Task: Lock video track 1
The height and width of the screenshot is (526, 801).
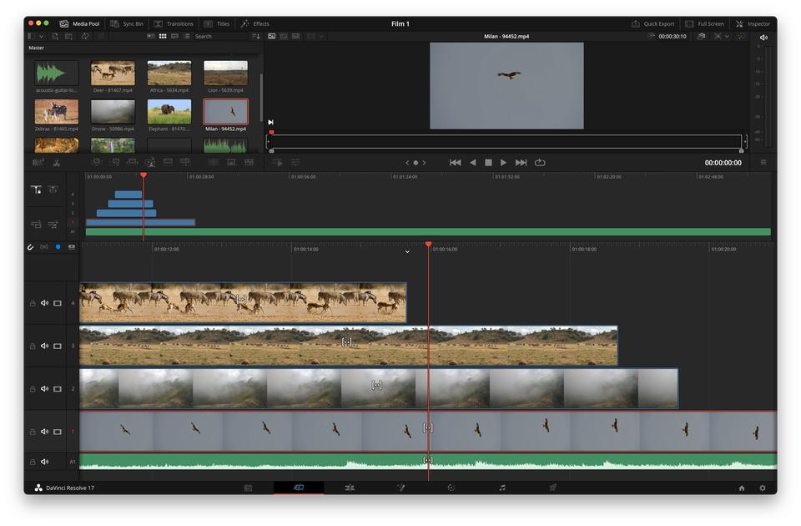Action: [32, 432]
